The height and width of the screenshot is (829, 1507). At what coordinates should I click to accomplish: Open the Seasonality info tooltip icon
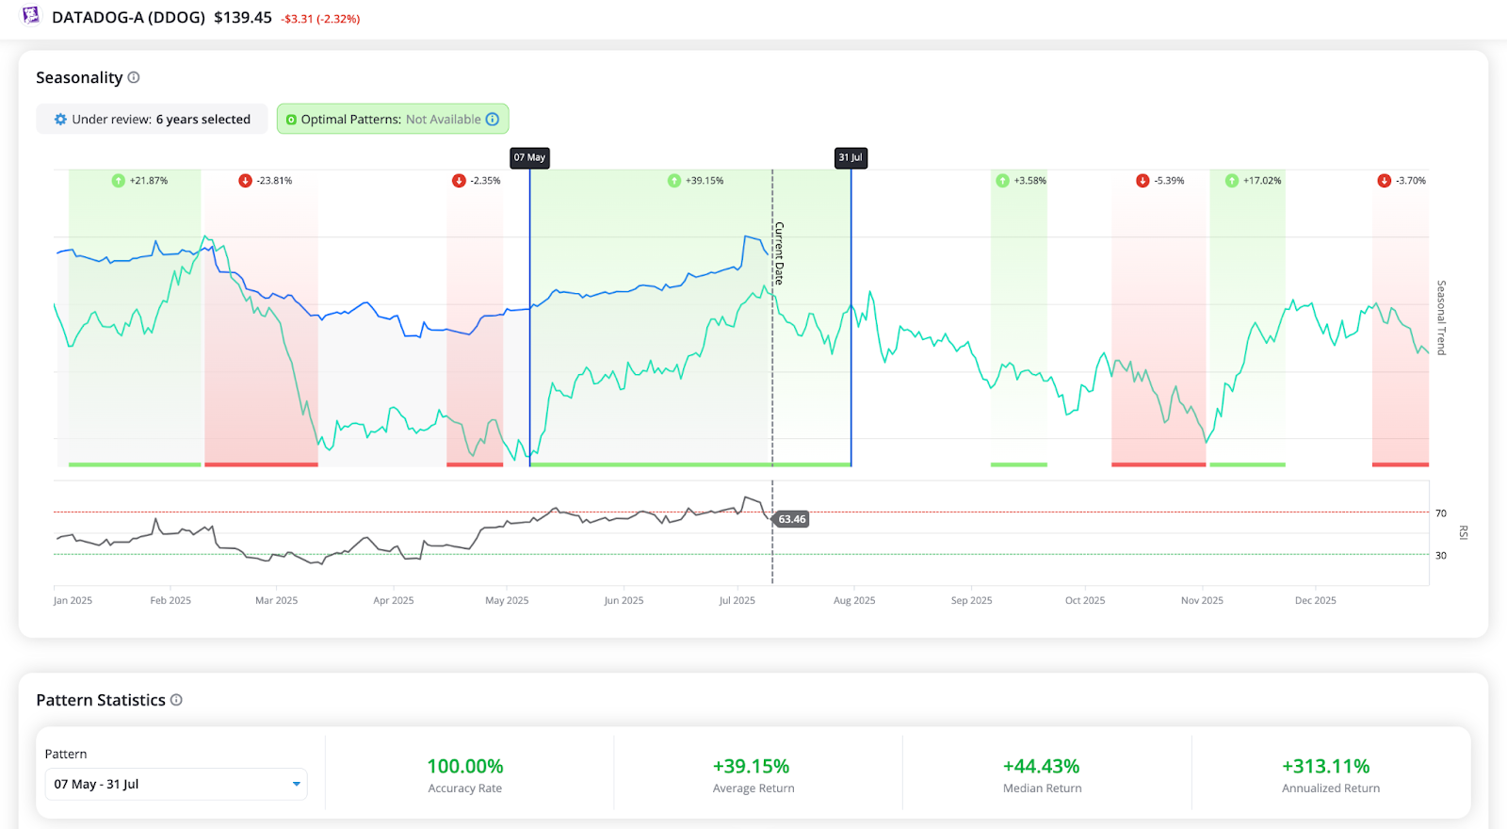coord(134,77)
